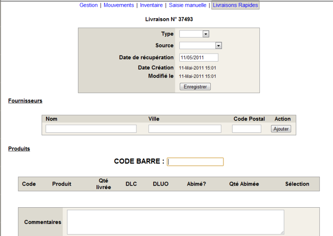Select the Livraisons Rapides tab
The width and height of the screenshot is (333, 236).
pos(235,5)
